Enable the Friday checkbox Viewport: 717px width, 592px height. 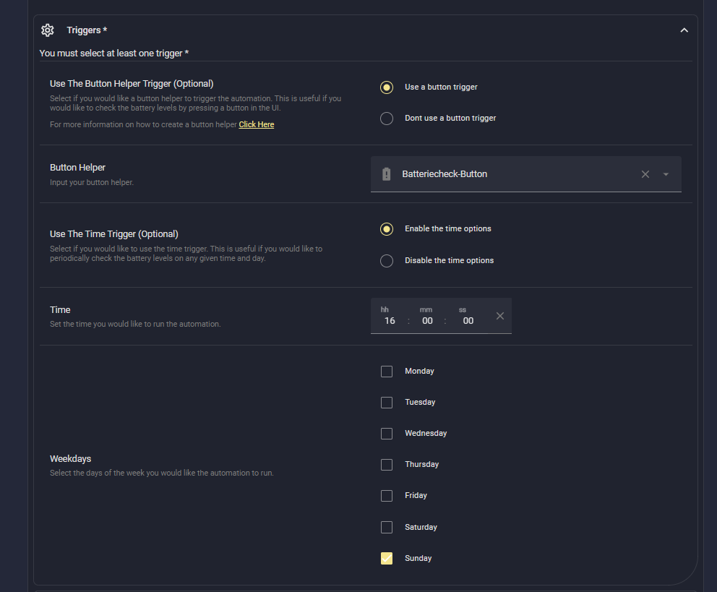(x=387, y=496)
